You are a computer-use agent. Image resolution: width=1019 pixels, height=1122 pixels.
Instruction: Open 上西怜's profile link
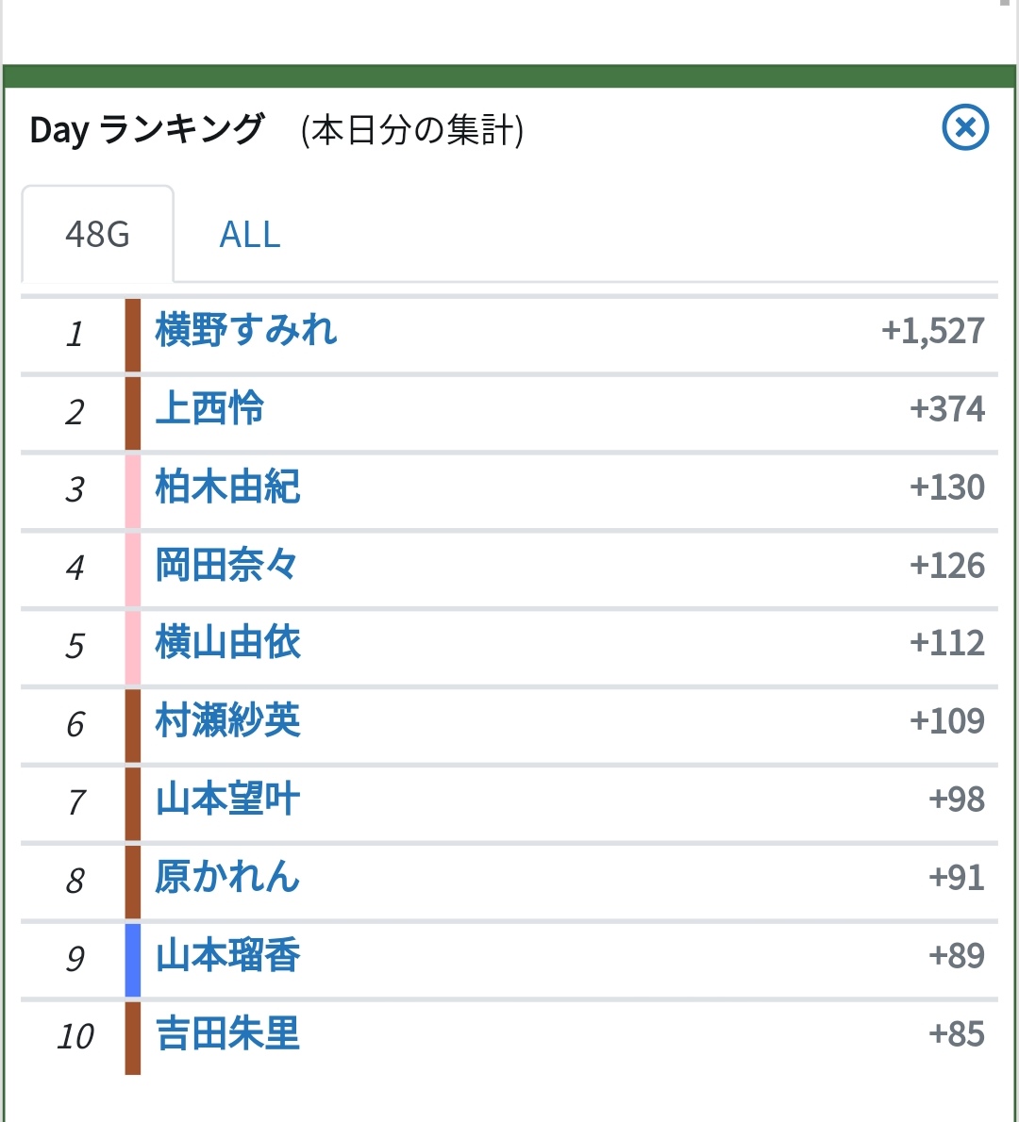point(209,409)
